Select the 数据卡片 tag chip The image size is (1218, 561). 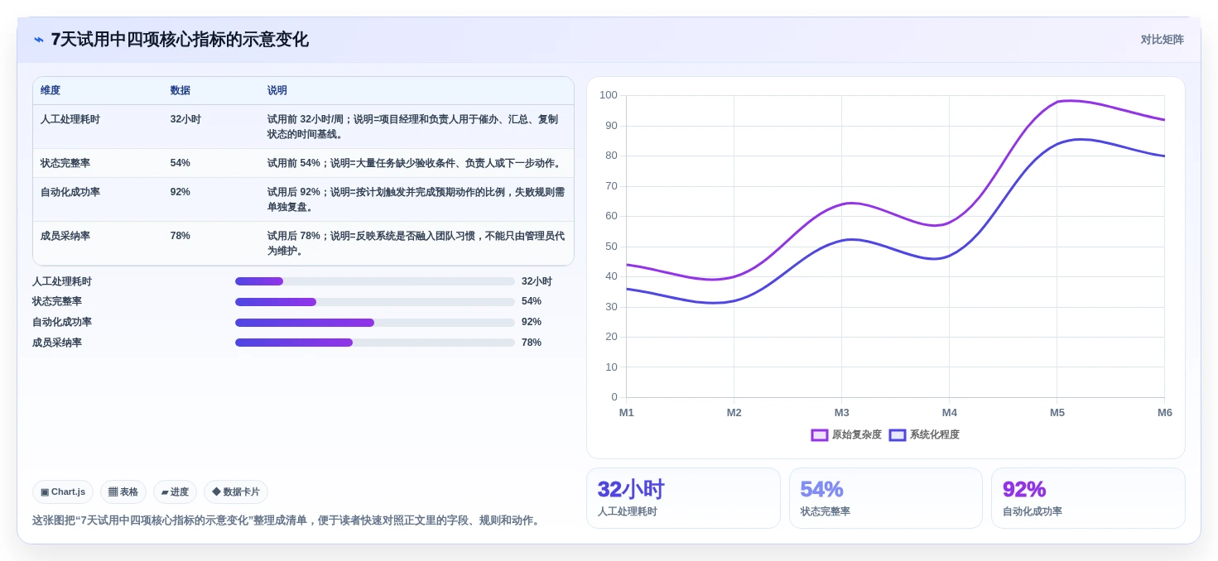click(x=236, y=491)
